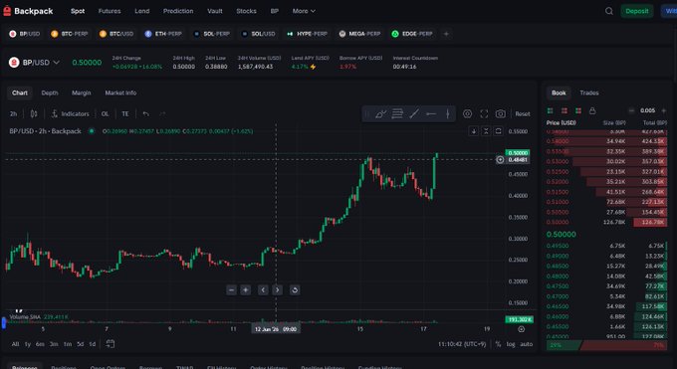Set chart range to All
This screenshot has width=677, height=369.
point(15,344)
